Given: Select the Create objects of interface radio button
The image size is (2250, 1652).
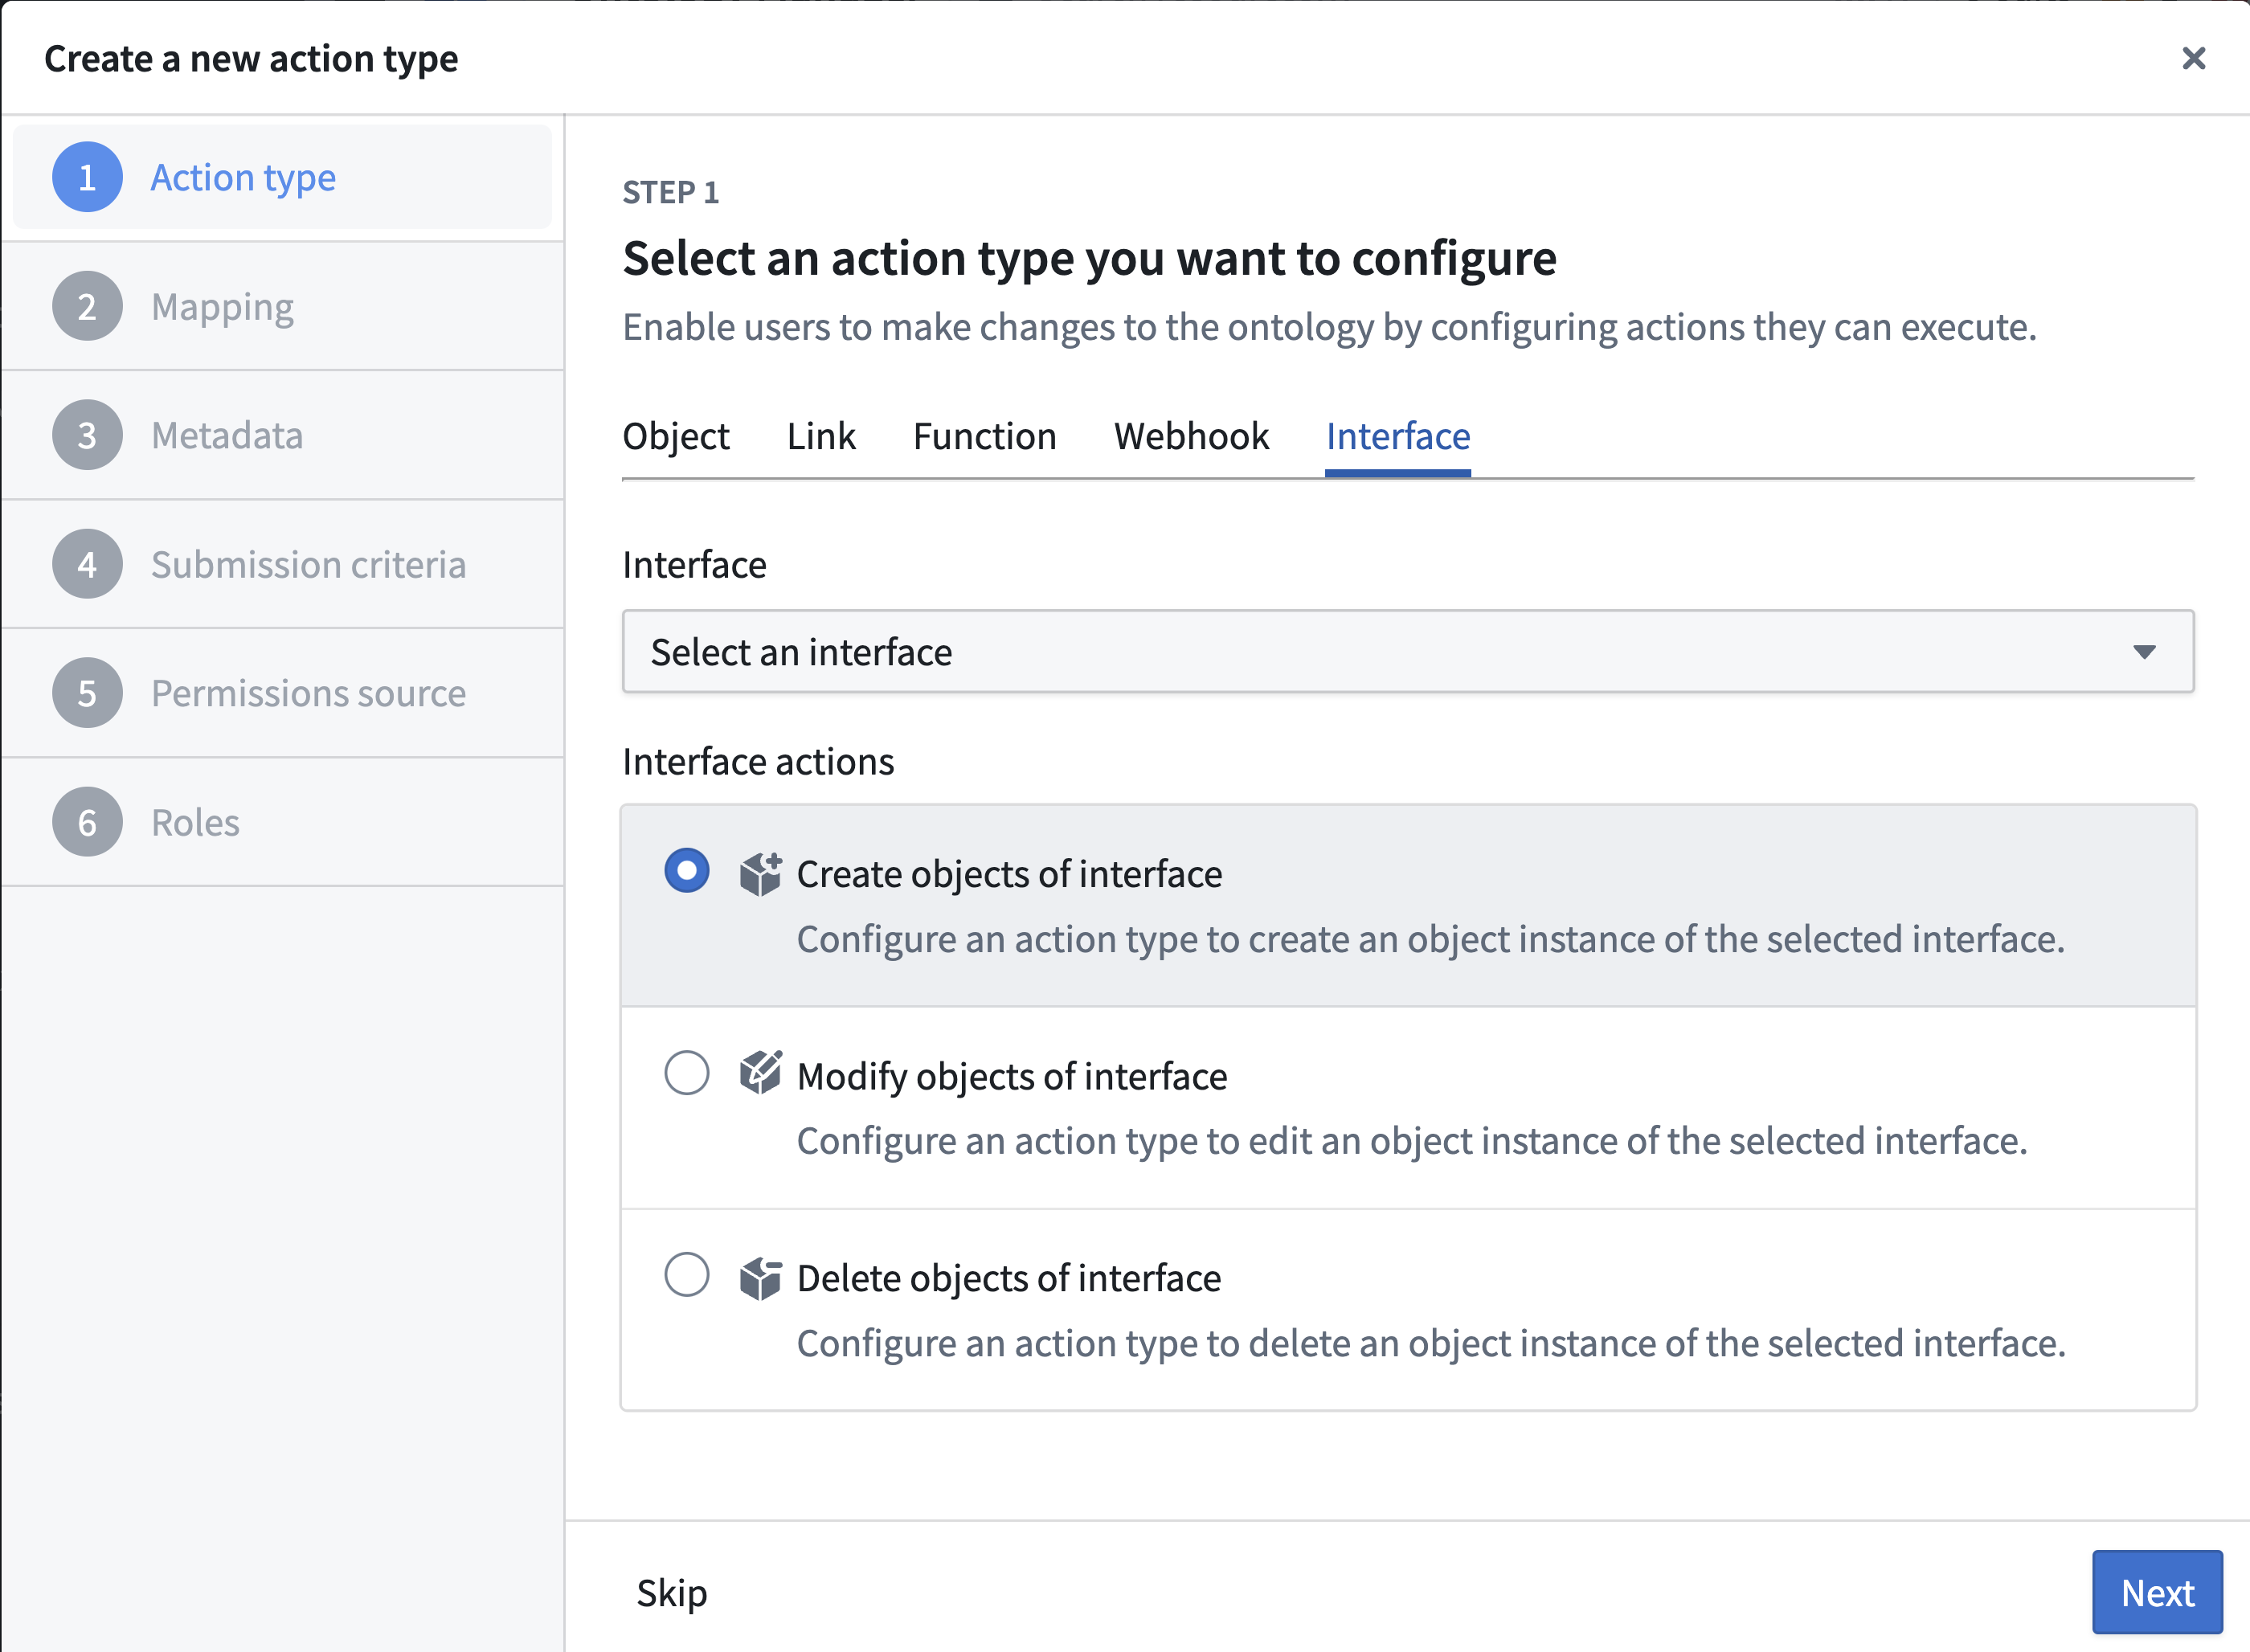Looking at the screenshot, I should coord(686,872).
